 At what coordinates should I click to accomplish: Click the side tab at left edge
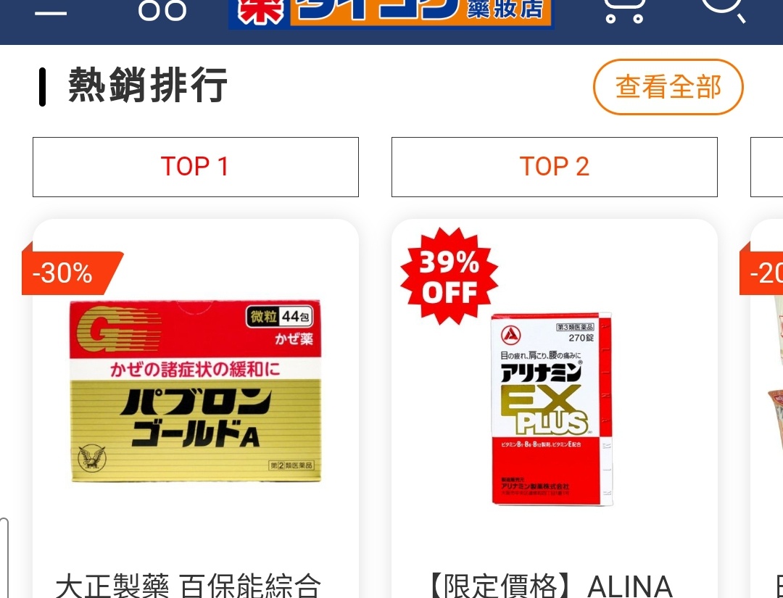tap(4, 557)
